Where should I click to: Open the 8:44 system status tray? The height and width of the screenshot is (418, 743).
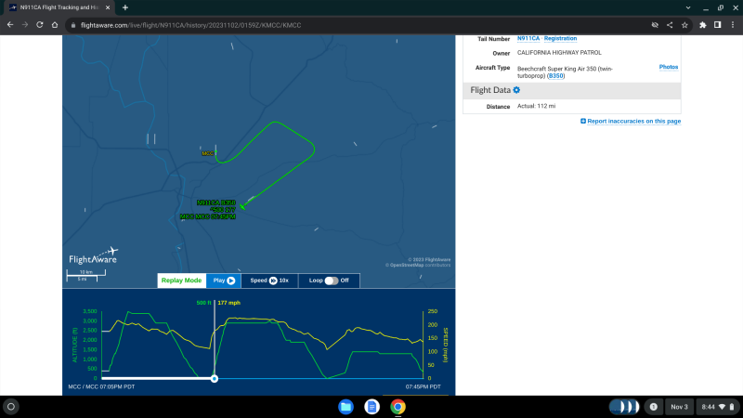717,407
